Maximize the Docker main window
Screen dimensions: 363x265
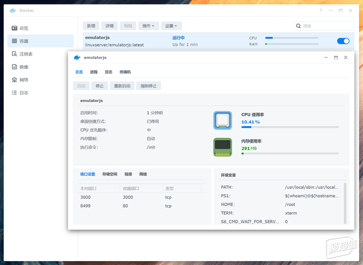click(340, 10)
